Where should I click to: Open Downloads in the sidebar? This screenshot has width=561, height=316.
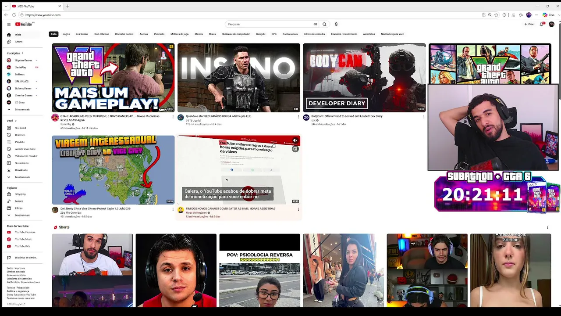(21, 170)
